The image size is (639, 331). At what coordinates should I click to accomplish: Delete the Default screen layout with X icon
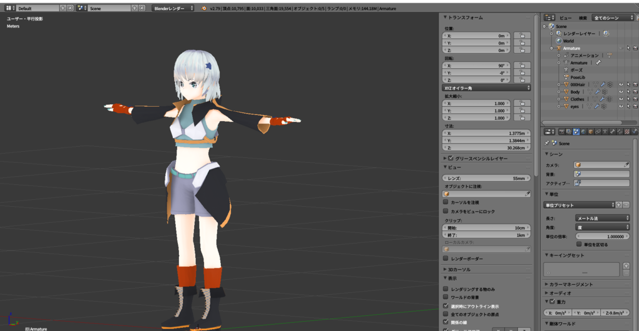(x=70, y=8)
